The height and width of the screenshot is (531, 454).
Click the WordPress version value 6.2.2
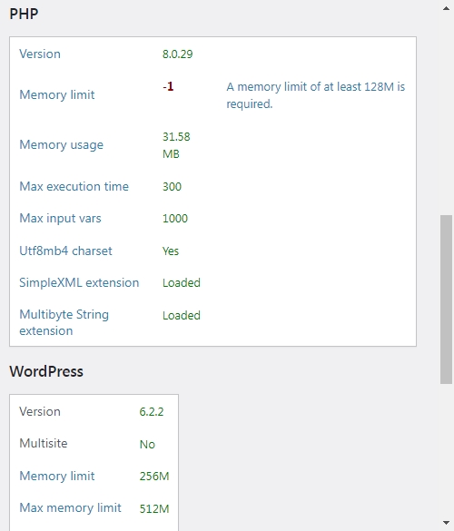152,412
